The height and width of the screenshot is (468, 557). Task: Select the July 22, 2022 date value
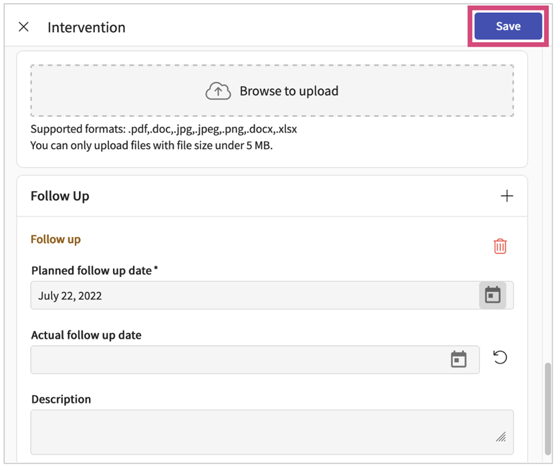(70, 295)
